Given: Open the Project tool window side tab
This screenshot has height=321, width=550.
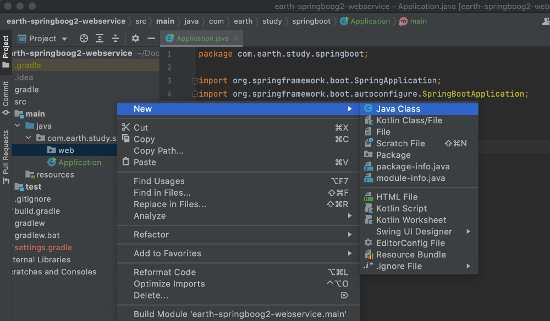Looking at the screenshot, I should point(5,52).
